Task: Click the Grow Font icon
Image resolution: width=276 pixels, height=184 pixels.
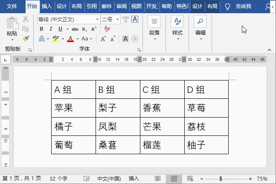Action: coord(103,39)
